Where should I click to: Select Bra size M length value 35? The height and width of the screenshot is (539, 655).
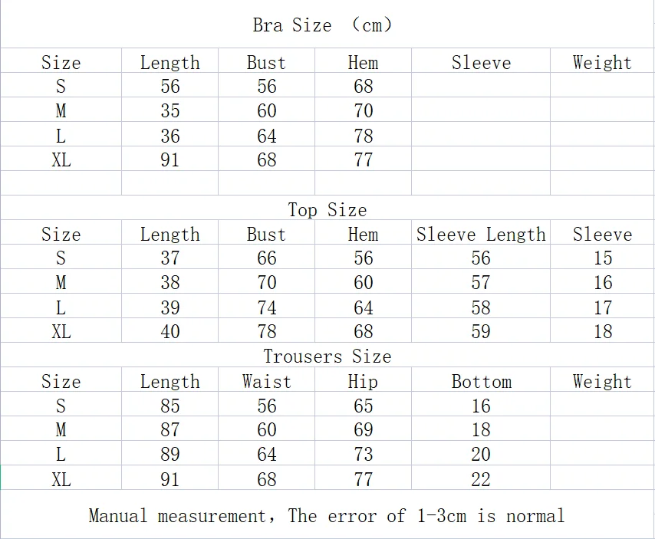pyautogui.click(x=170, y=111)
